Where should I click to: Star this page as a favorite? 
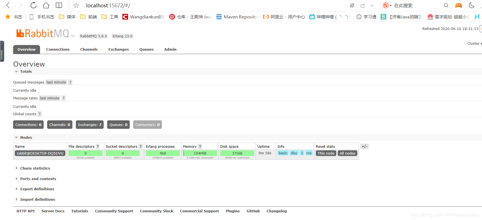(x=76, y=5)
